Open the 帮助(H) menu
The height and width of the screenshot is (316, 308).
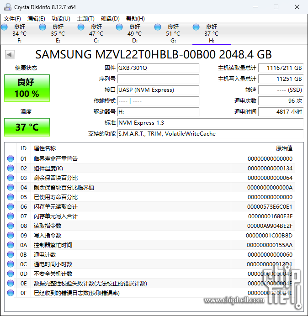135,19
